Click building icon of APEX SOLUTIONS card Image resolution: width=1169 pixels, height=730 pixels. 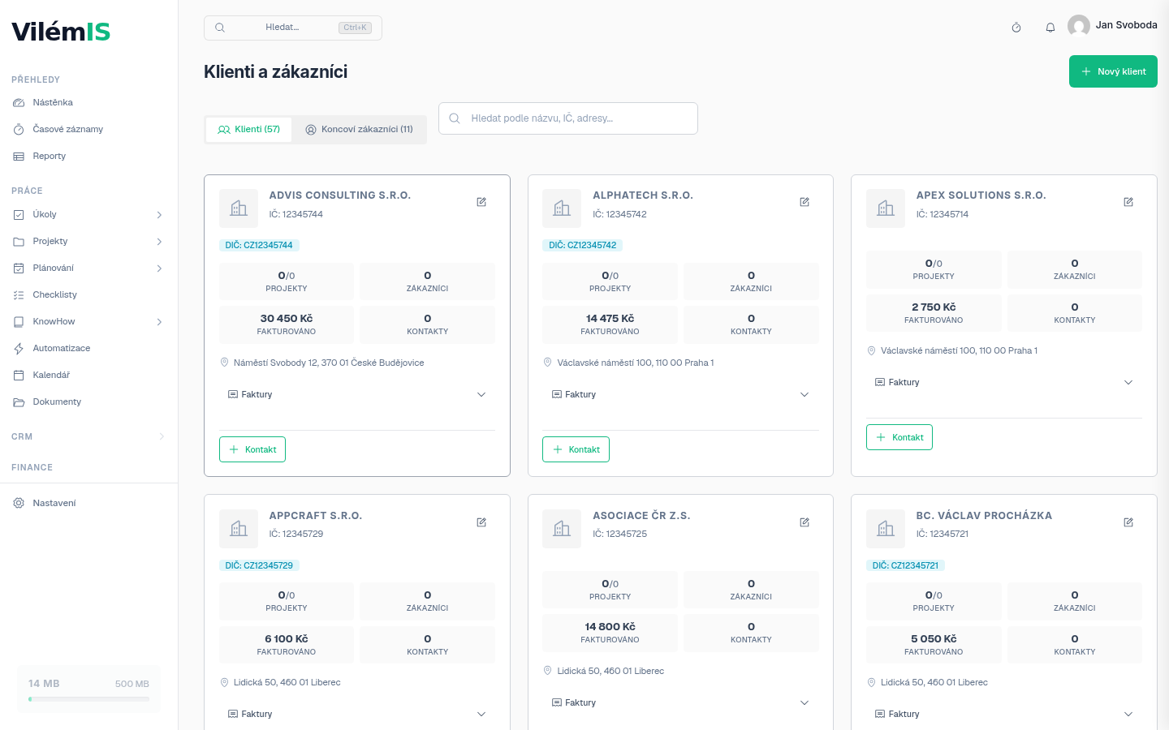pos(886,208)
